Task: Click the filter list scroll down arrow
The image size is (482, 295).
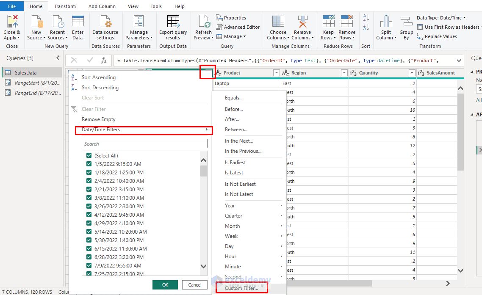Action: 203,266
